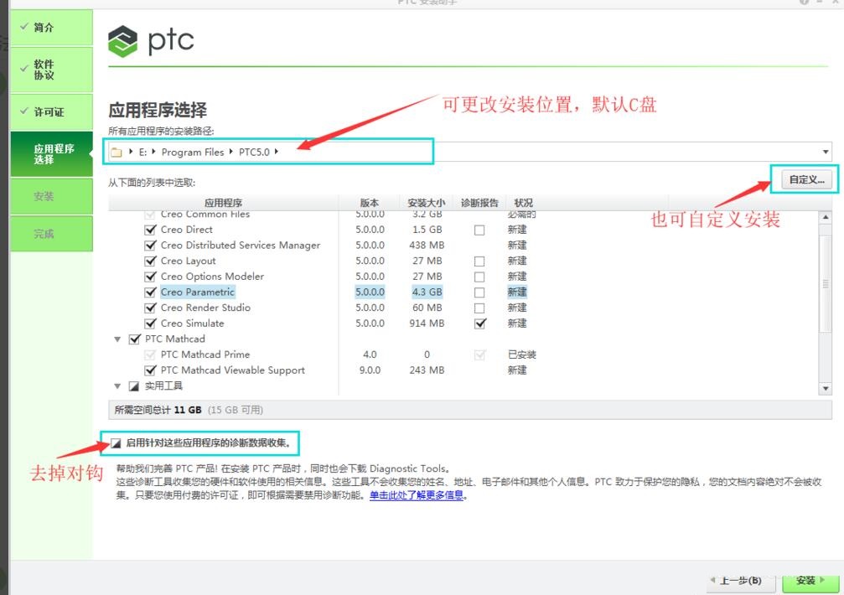Open the 自定义... customize dialog
Image resolution: width=844 pixels, height=595 pixels.
(806, 179)
